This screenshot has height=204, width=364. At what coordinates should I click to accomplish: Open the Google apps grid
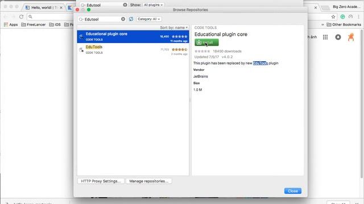point(325,37)
